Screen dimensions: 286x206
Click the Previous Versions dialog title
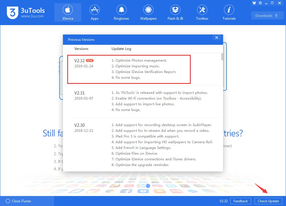81,40
